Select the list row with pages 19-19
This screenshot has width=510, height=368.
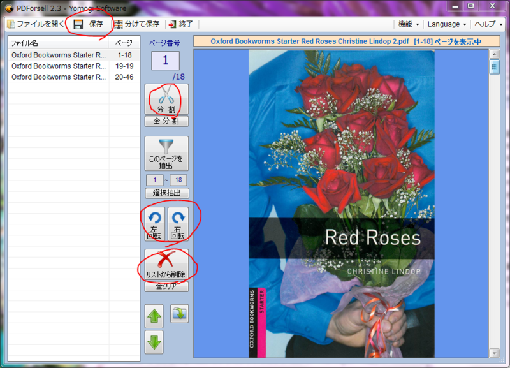point(74,66)
